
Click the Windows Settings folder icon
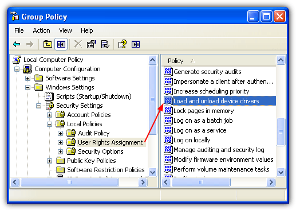39,87
